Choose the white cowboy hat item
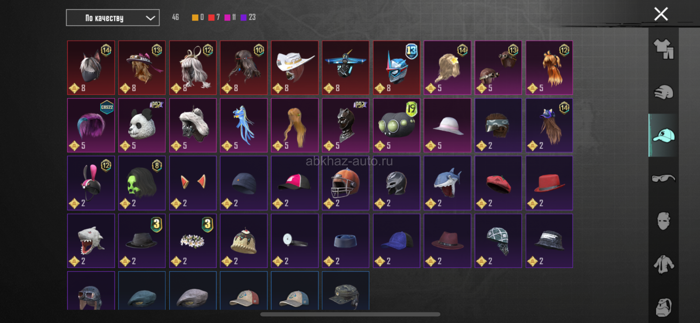The height and width of the screenshot is (323, 700). (x=295, y=68)
